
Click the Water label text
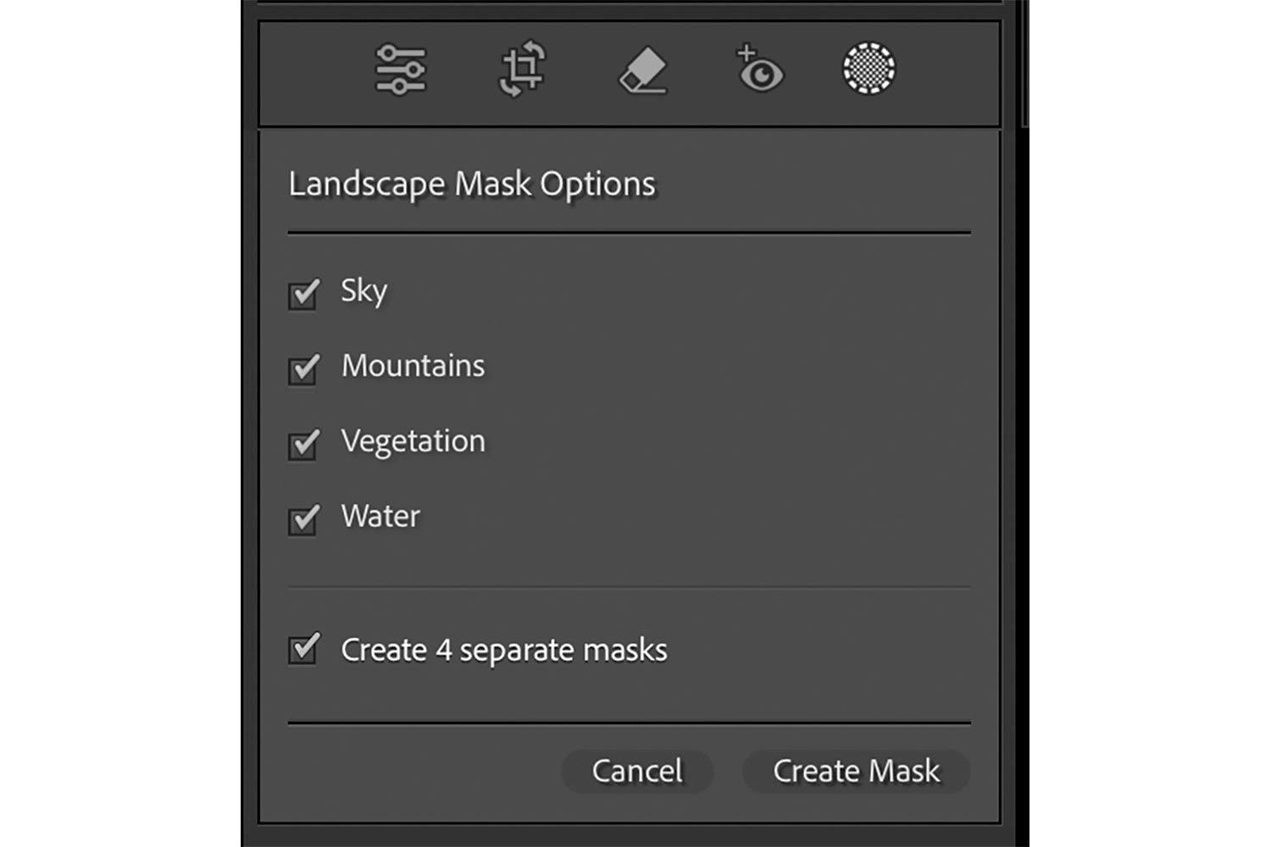tap(379, 516)
